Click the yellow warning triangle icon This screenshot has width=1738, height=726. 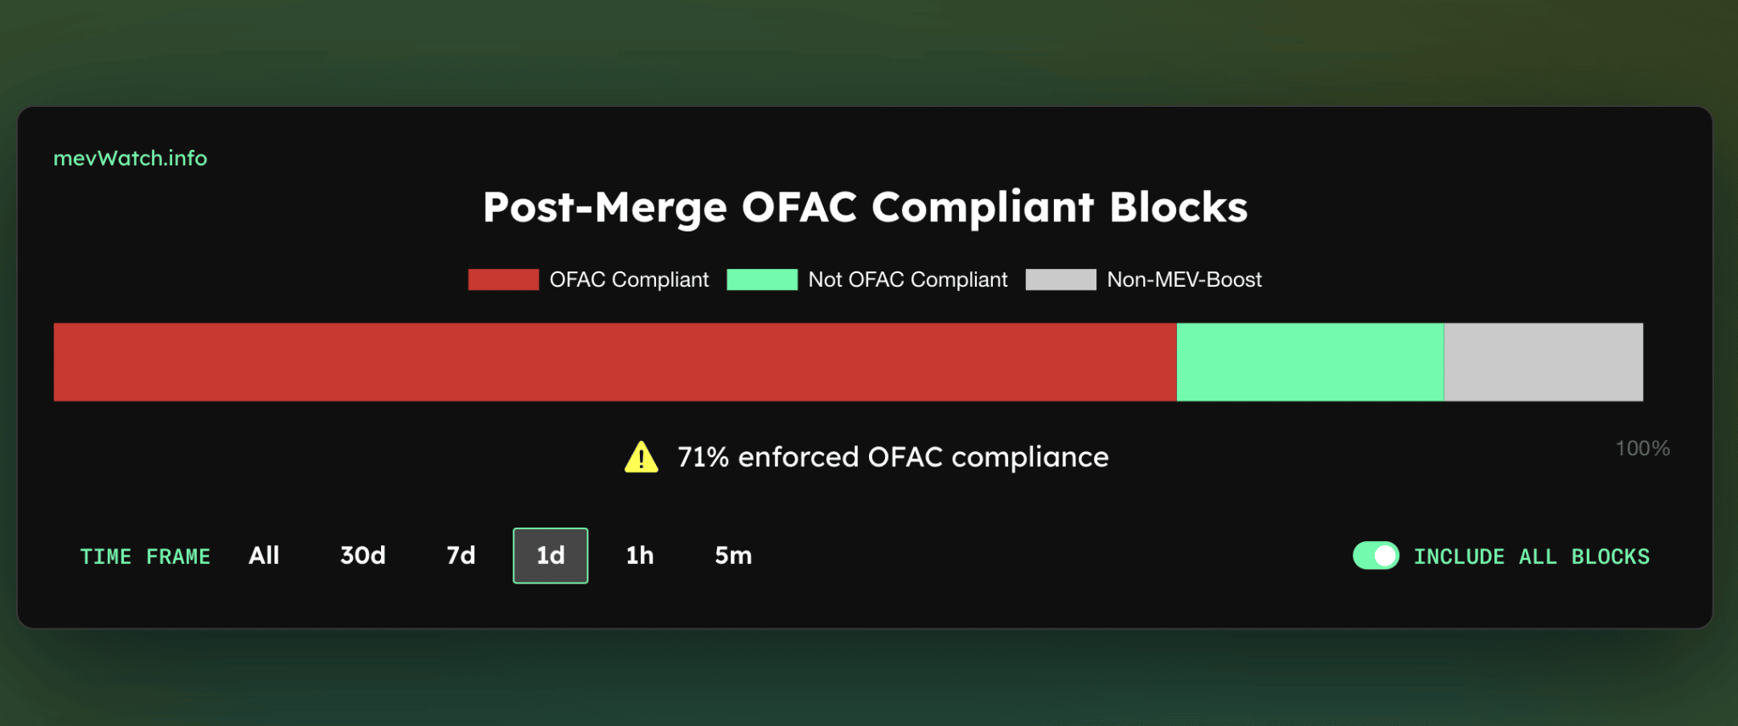(x=641, y=457)
